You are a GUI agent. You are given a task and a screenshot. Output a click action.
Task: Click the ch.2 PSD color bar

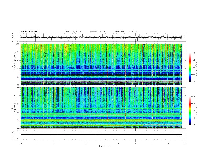point(190,111)
